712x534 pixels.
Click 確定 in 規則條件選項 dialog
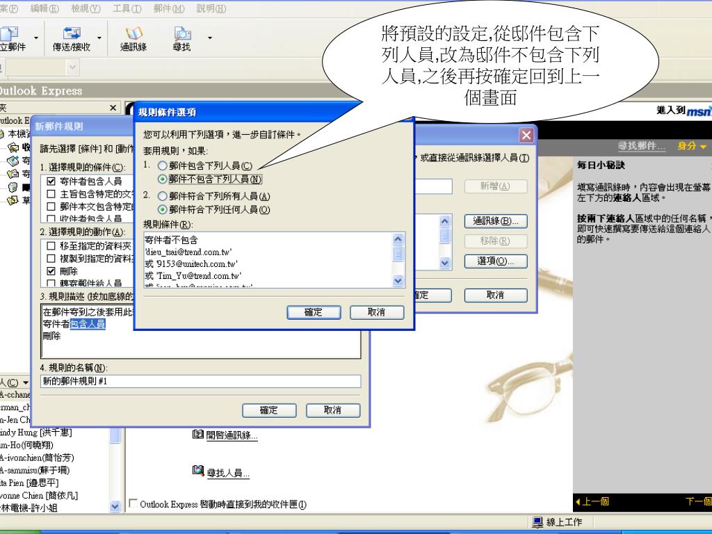314,312
